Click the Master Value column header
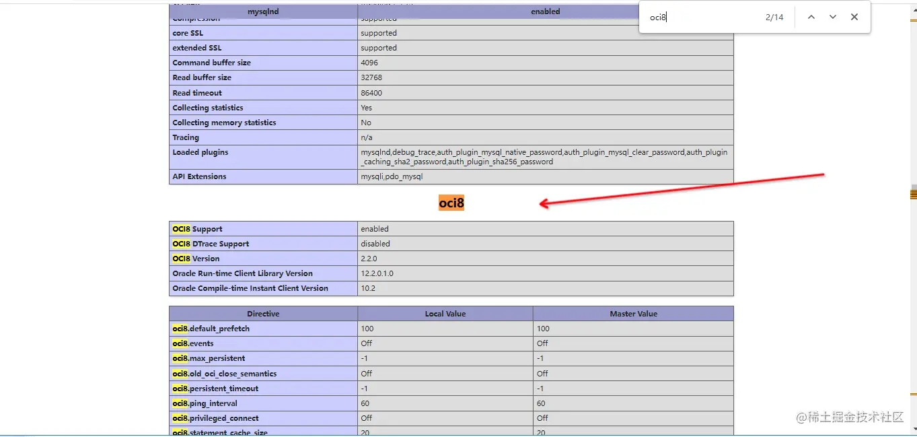917x437 pixels. click(x=633, y=314)
